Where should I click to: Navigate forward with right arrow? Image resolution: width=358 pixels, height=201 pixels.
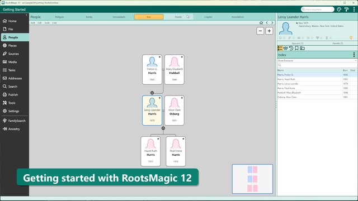[x=272, y=23]
